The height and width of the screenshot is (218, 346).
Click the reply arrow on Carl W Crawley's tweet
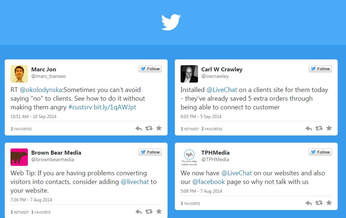(x=308, y=128)
